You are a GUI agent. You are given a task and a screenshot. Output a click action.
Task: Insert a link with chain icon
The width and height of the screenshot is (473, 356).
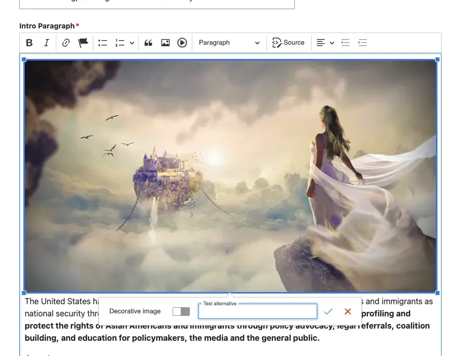65,43
